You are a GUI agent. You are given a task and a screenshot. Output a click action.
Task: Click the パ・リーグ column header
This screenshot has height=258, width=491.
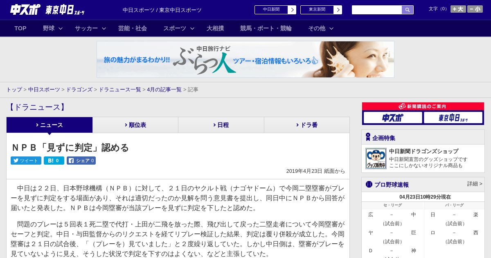tap(454, 205)
